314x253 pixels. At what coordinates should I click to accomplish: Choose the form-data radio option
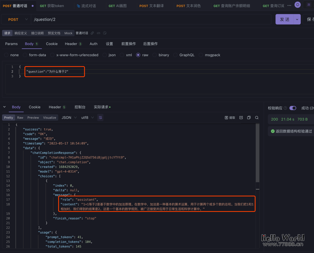click(x=25, y=55)
